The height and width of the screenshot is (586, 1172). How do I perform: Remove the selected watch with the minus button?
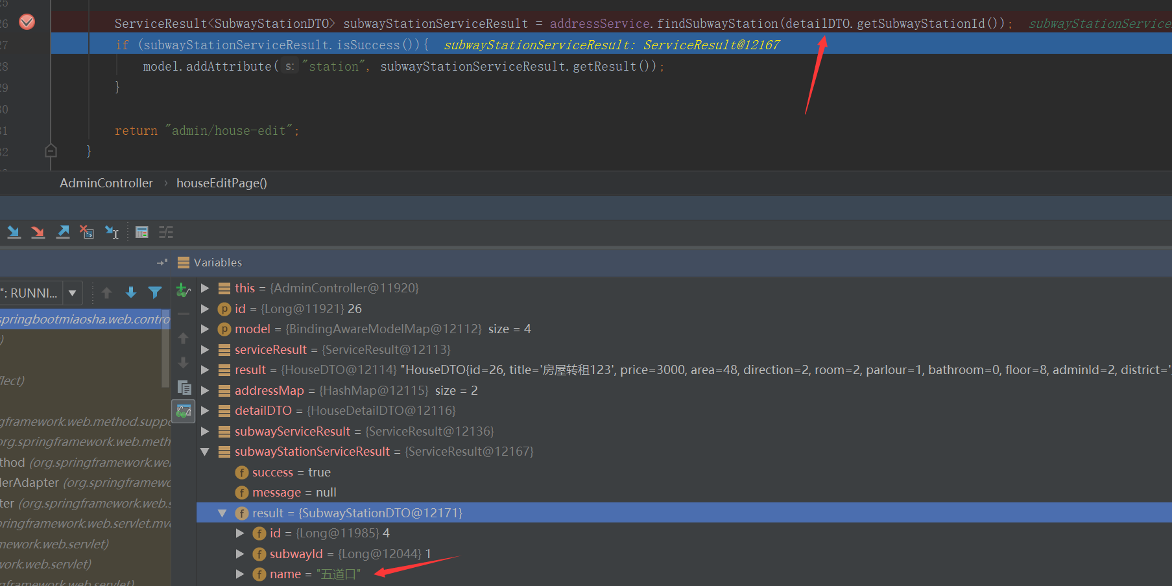(183, 314)
